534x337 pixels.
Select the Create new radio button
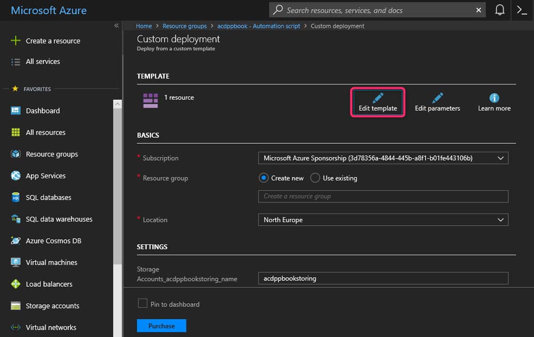[x=264, y=178]
